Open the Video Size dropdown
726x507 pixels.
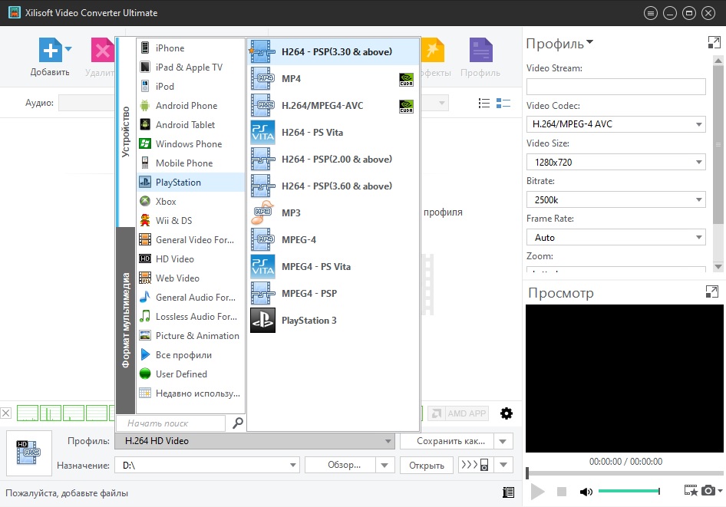615,162
